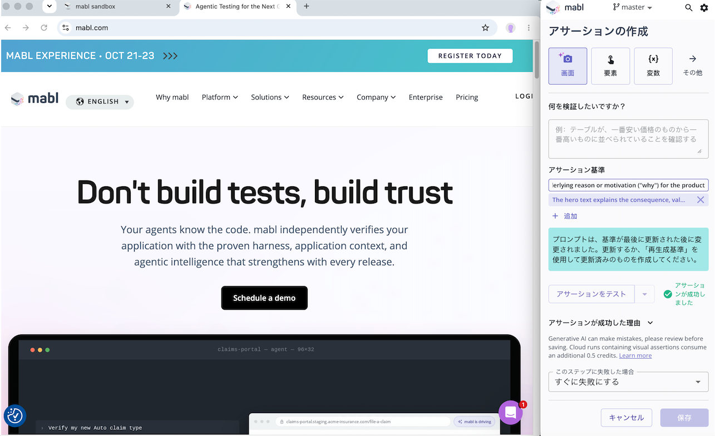Remove the hero text criterion chip

coord(701,200)
